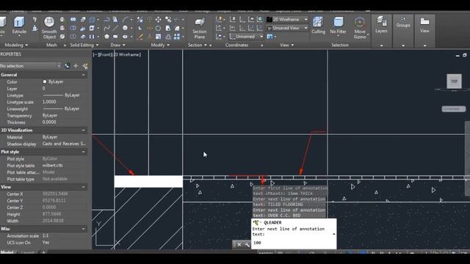The width and height of the screenshot is (470, 264).
Task: Expand the Draw panel arrow
Action: pyautogui.click(x=124, y=45)
